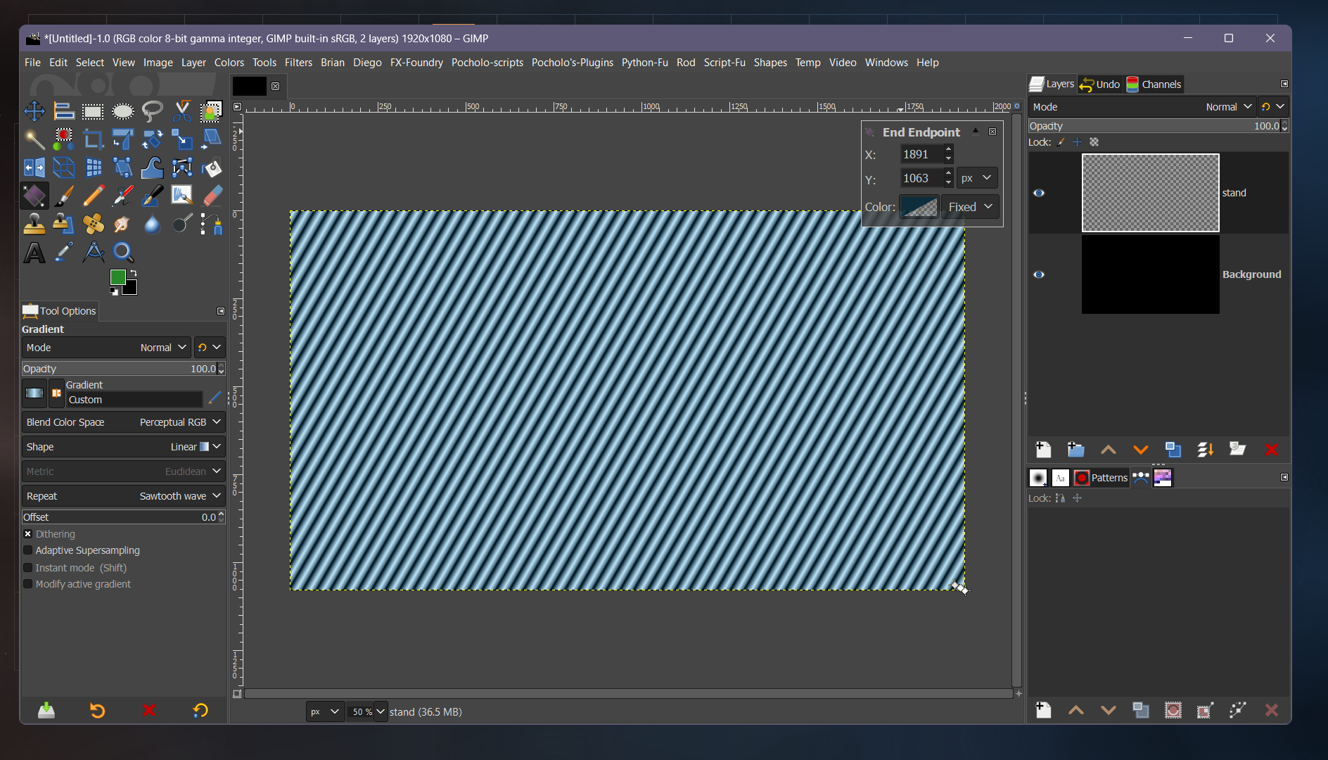Select the Airbrush tool
Image resolution: width=1328 pixels, height=760 pixels.
tap(122, 196)
